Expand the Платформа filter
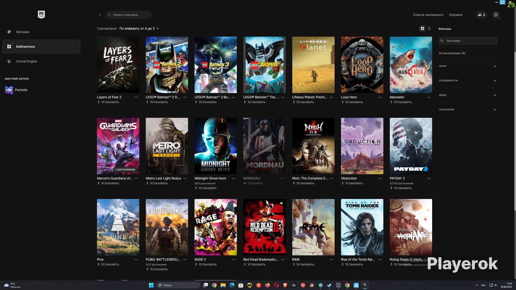Screen dimensions: 516x290 pos(468,110)
